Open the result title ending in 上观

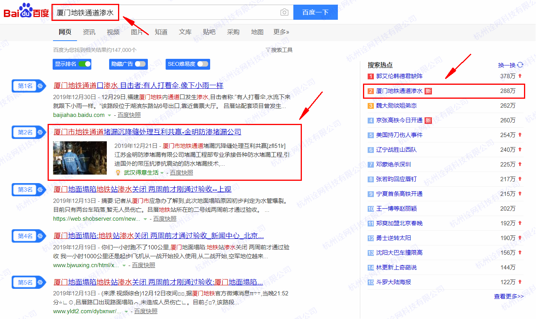point(142,189)
